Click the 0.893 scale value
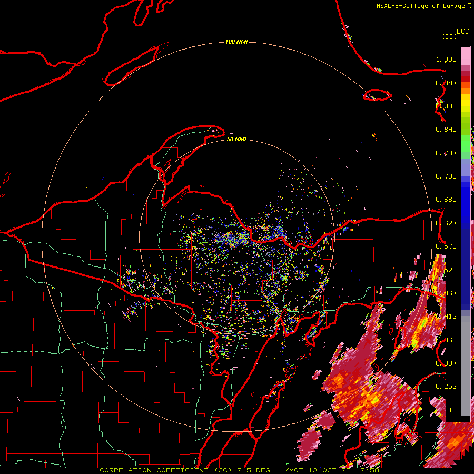 point(446,106)
